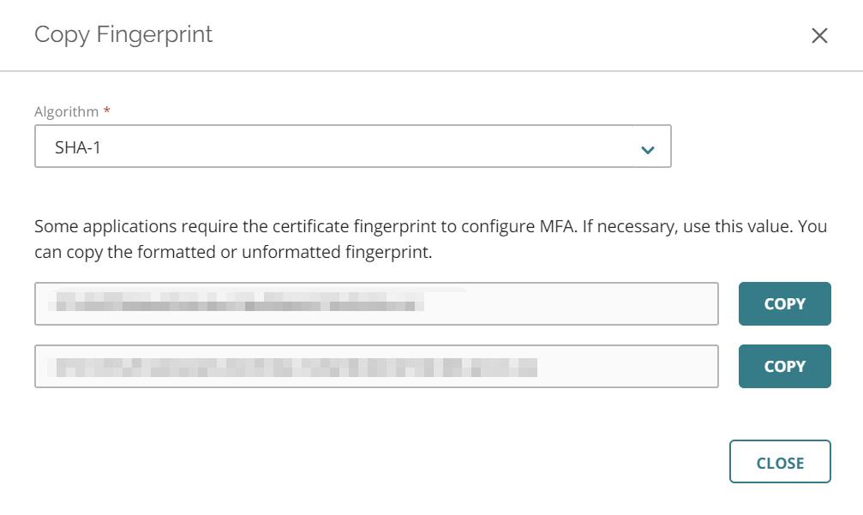Click the red required asterisk beside Algorithm
The image size is (863, 515).
(x=107, y=111)
